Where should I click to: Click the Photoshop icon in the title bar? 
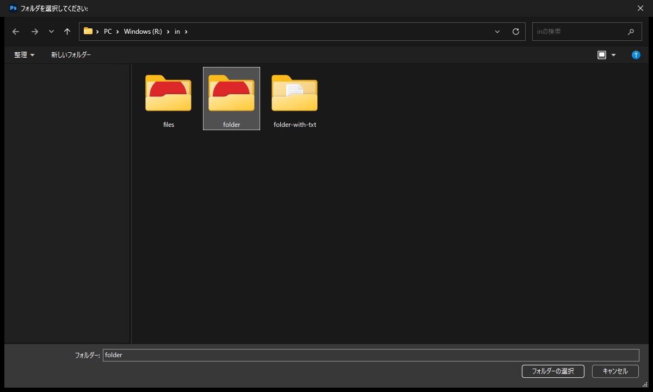point(13,8)
